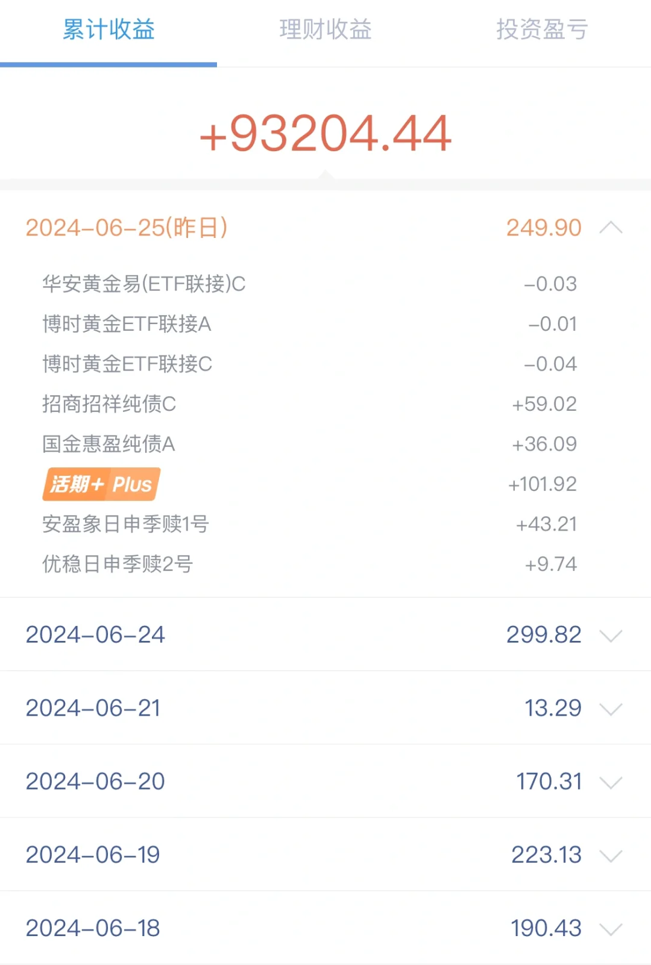Select the 累计收益 tab
This screenshot has height=965, width=651.
[x=108, y=29]
